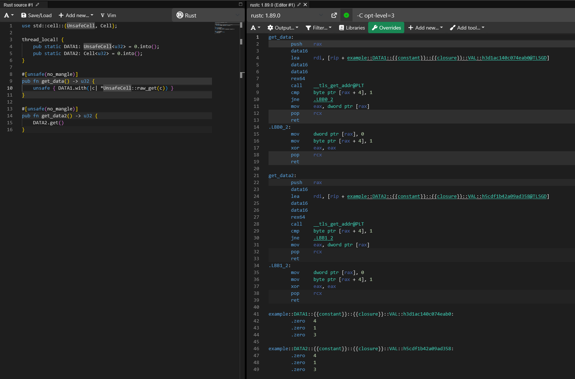
Task: Rename the Rust source #1 tab with the pencil icon
Action: point(37,5)
